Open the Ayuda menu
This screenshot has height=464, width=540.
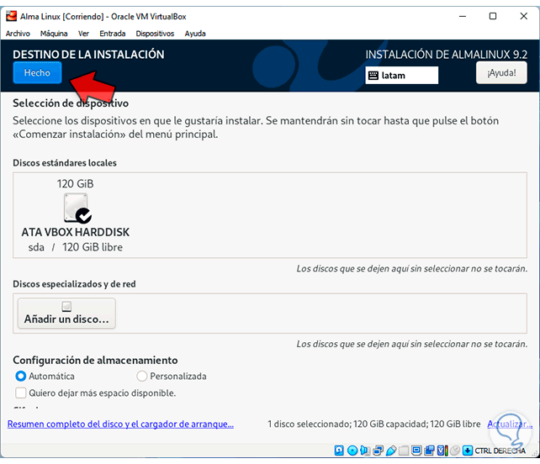(195, 34)
